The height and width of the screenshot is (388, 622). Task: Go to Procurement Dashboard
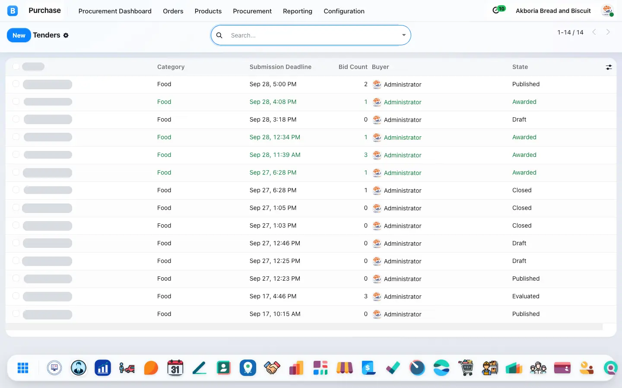(115, 11)
